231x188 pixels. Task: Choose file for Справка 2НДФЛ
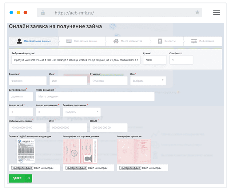[x=22, y=168]
